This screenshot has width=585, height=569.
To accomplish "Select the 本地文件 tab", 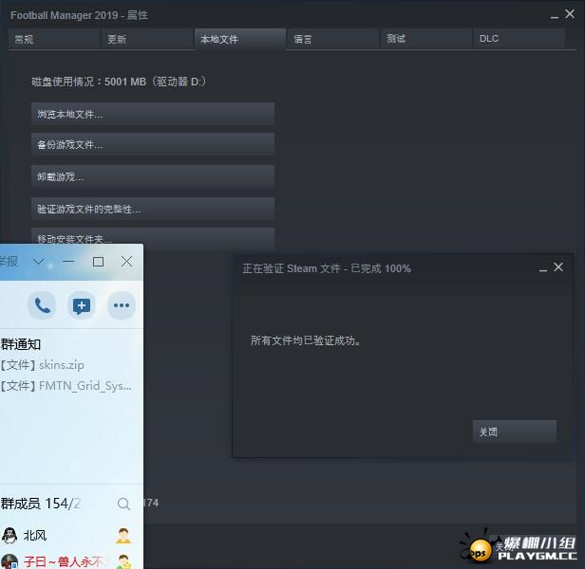I will 240,39.
